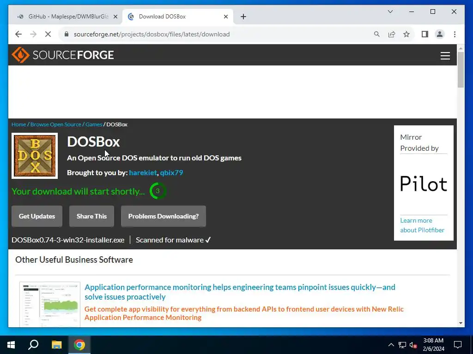Open the Games breadcrumb link
This screenshot has height=354, width=473.
[94, 124]
